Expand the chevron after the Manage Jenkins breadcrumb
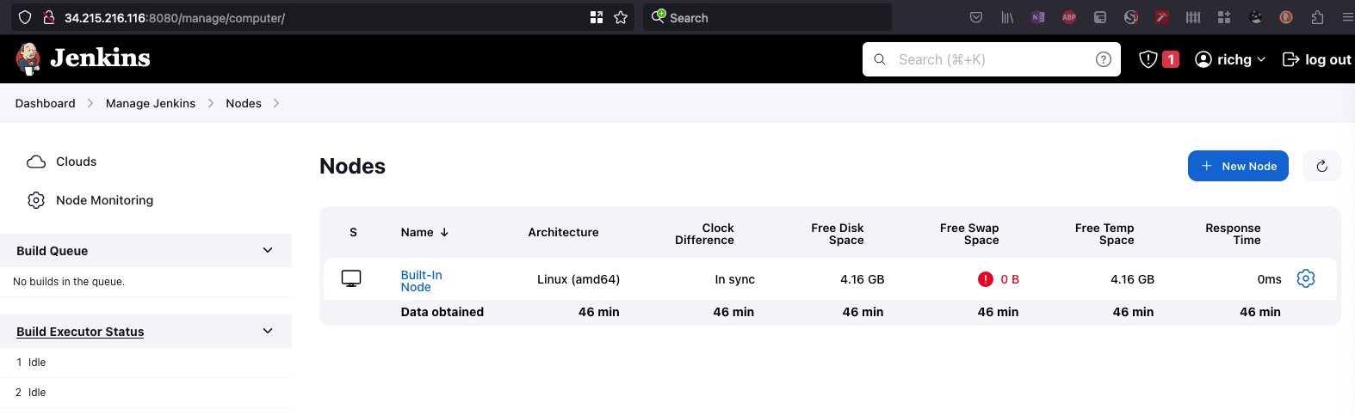The width and height of the screenshot is (1355, 415). 211,103
